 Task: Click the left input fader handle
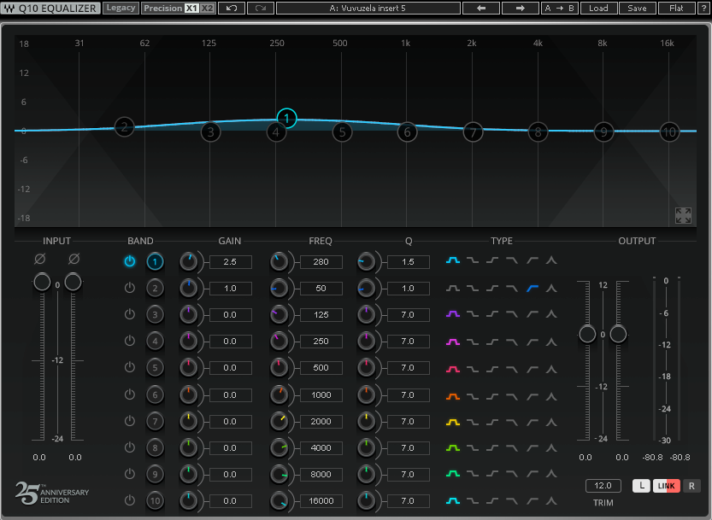(x=42, y=282)
